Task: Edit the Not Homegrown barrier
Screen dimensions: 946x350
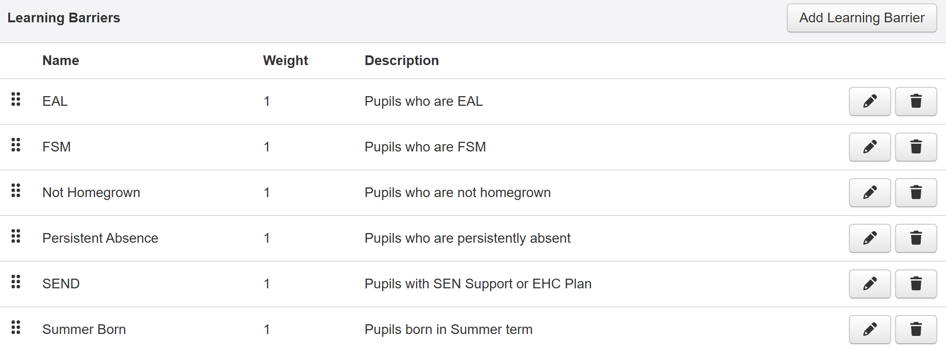Action: pyautogui.click(x=870, y=193)
